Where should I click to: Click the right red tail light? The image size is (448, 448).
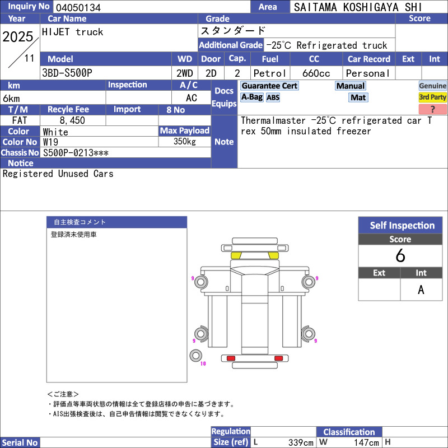(x=278, y=358)
